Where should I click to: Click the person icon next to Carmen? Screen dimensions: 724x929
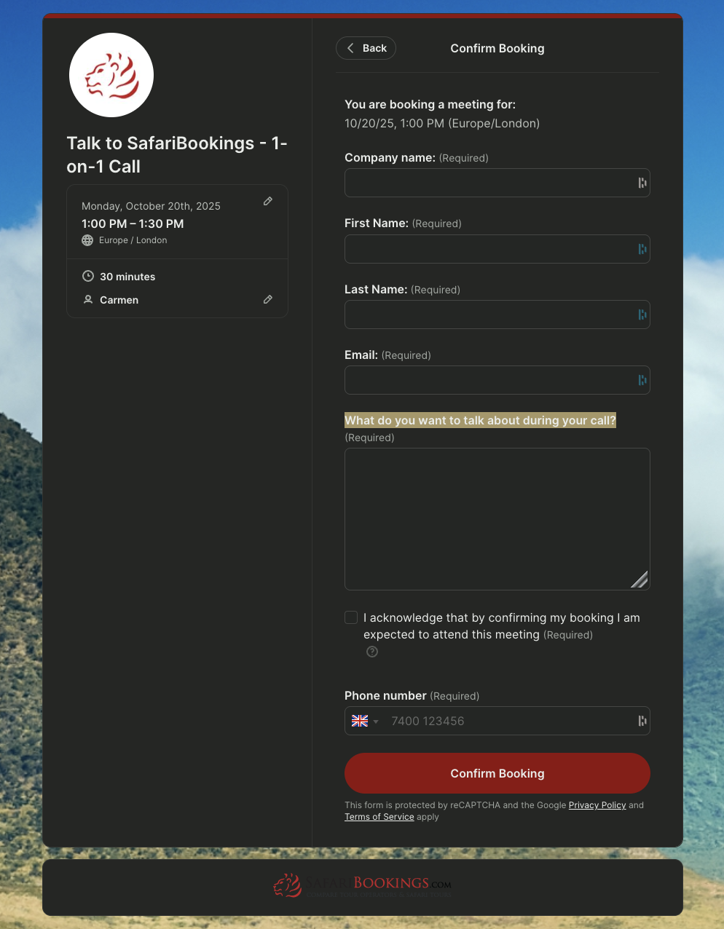click(87, 299)
